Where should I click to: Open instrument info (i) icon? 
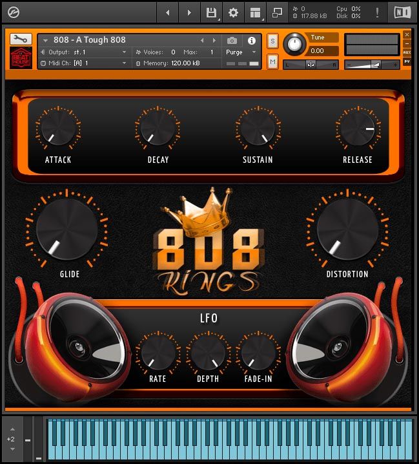pyautogui.click(x=252, y=40)
